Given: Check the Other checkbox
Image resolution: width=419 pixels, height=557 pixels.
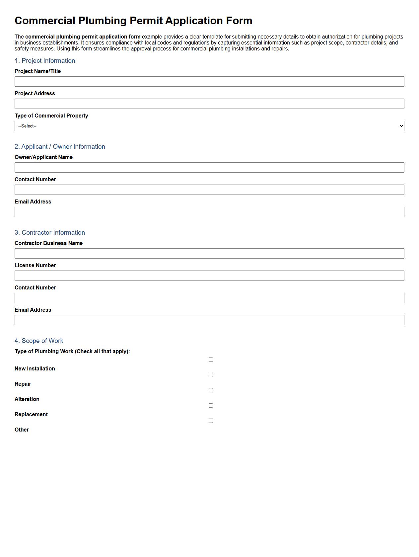Looking at the screenshot, I should pos(210,420).
